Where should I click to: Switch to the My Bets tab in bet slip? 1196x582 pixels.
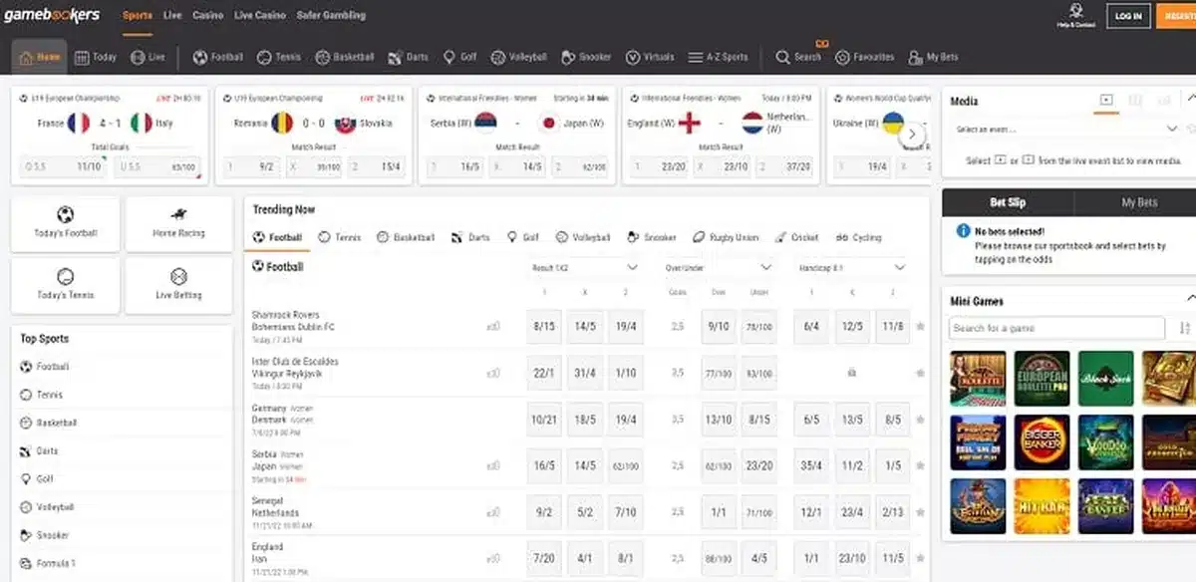(x=1139, y=202)
